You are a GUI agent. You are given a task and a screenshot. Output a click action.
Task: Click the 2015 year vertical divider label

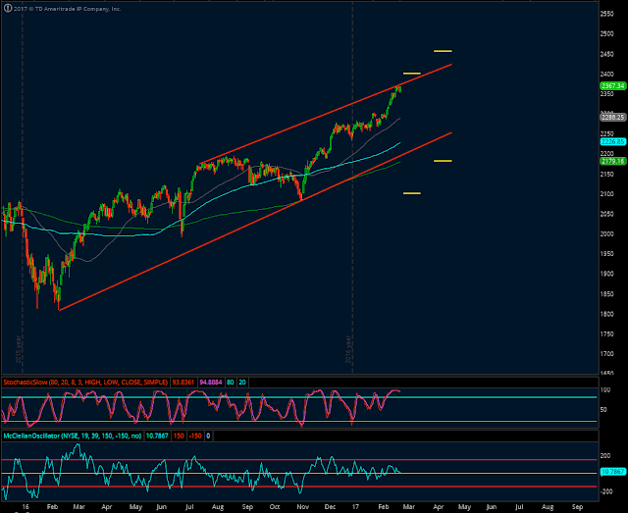point(19,349)
